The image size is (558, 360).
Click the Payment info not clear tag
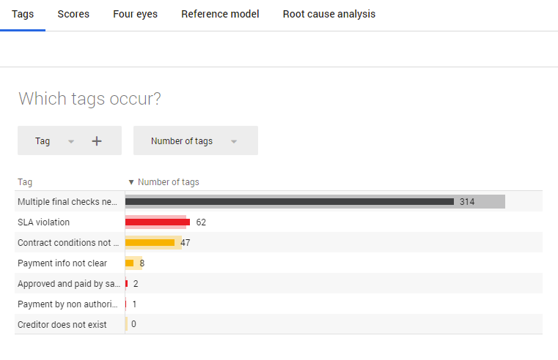60,263
